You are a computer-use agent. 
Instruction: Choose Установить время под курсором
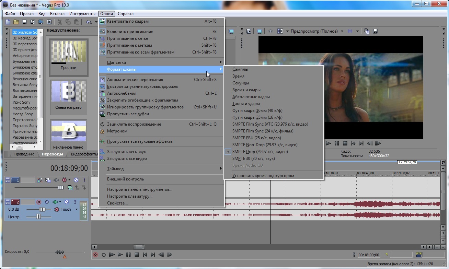click(263, 176)
